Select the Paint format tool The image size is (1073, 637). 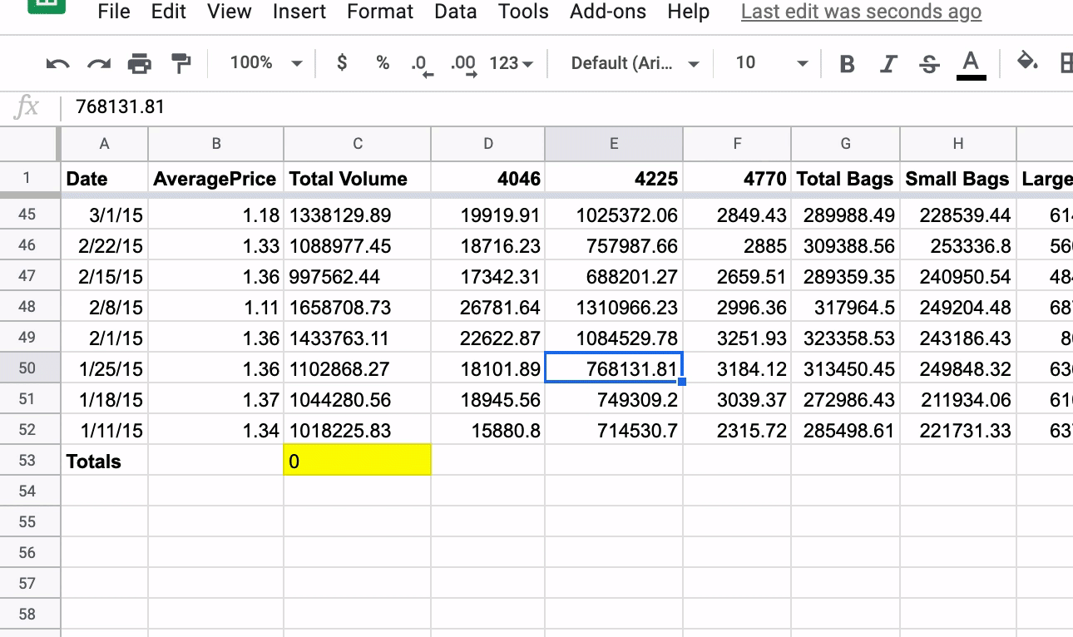181,62
